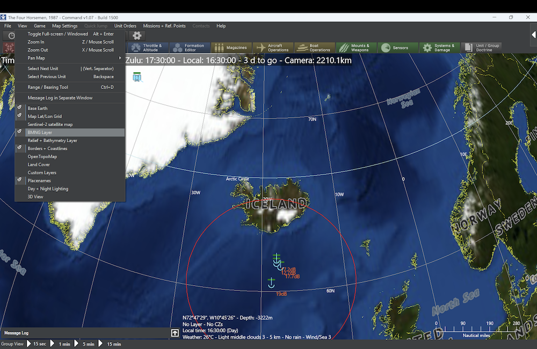The width and height of the screenshot is (537, 349).
Task: Toggle the BMNG Layer off
Action: (70, 133)
